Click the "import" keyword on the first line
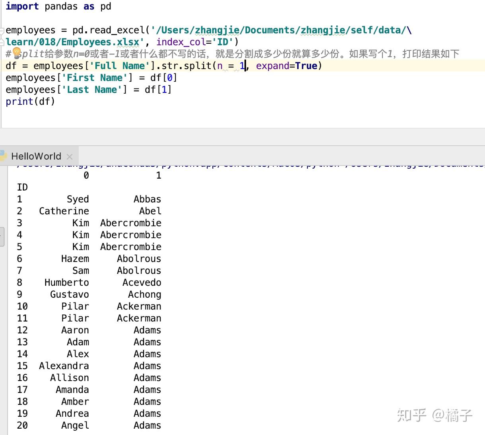485x435 pixels. pyautogui.click(x=22, y=6)
